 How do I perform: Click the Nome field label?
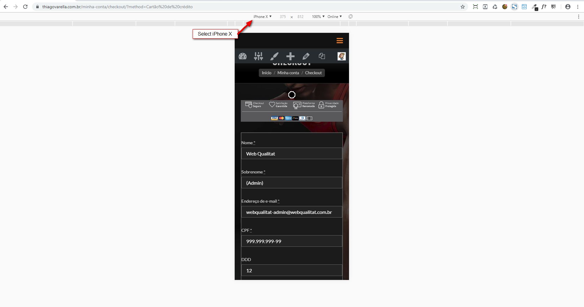point(248,143)
